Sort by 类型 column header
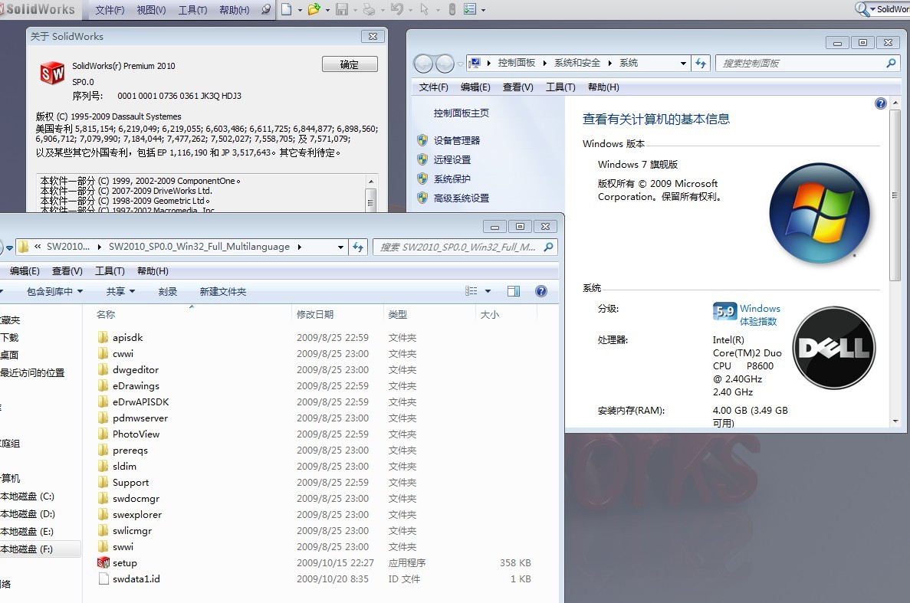Image resolution: width=910 pixels, height=603 pixels. [429, 314]
